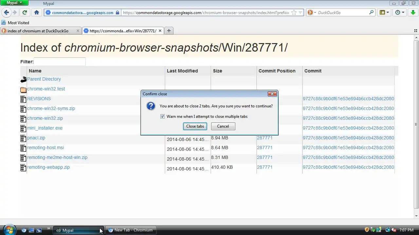Viewport: 419px width, 235px height.
Task: Download remoting-host.msi
Action: (x=46, y=148)
